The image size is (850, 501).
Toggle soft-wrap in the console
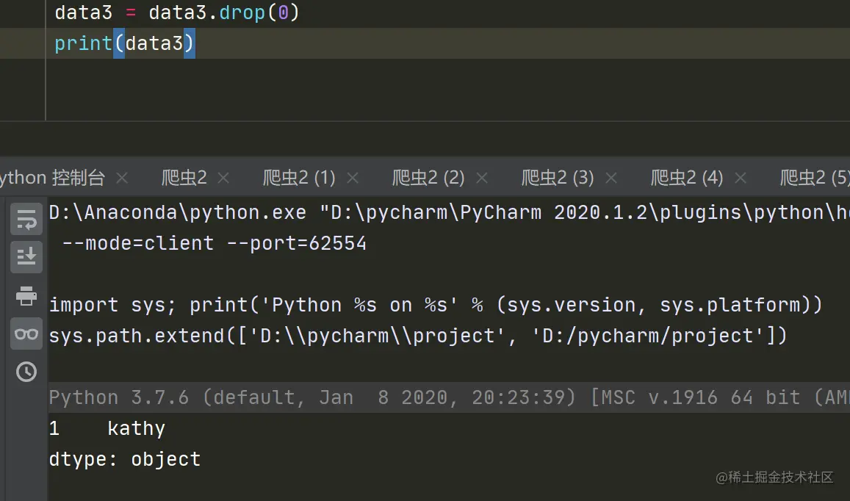pos(26,218)
